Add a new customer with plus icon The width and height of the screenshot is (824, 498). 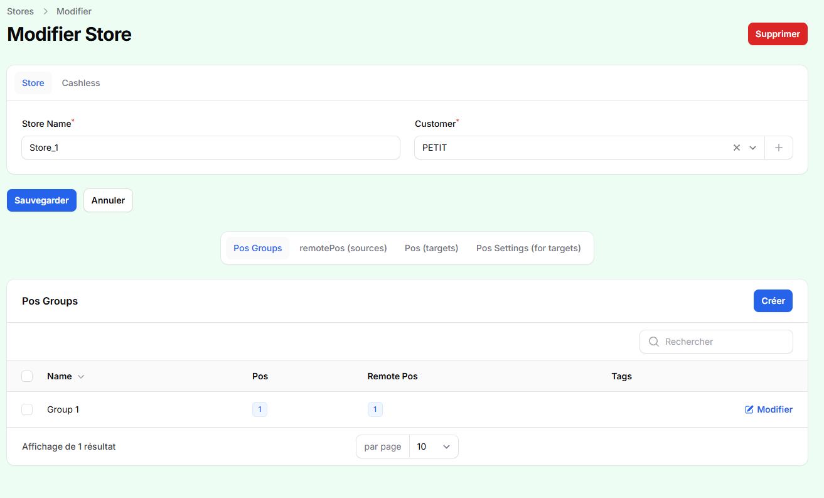pyautogui.click(x=779, y=148)
